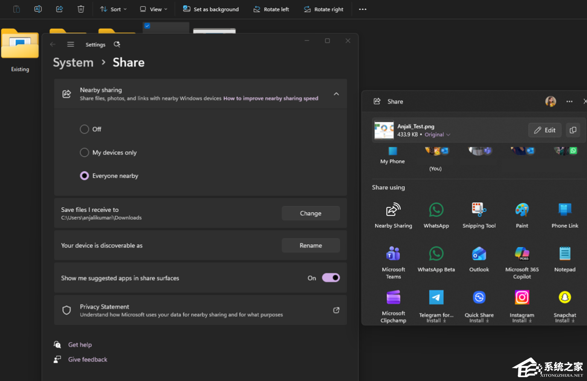This screenshot has height=381, width=587.
Task: Open How to improve nearby sharing speed
Action: [271, 98]
